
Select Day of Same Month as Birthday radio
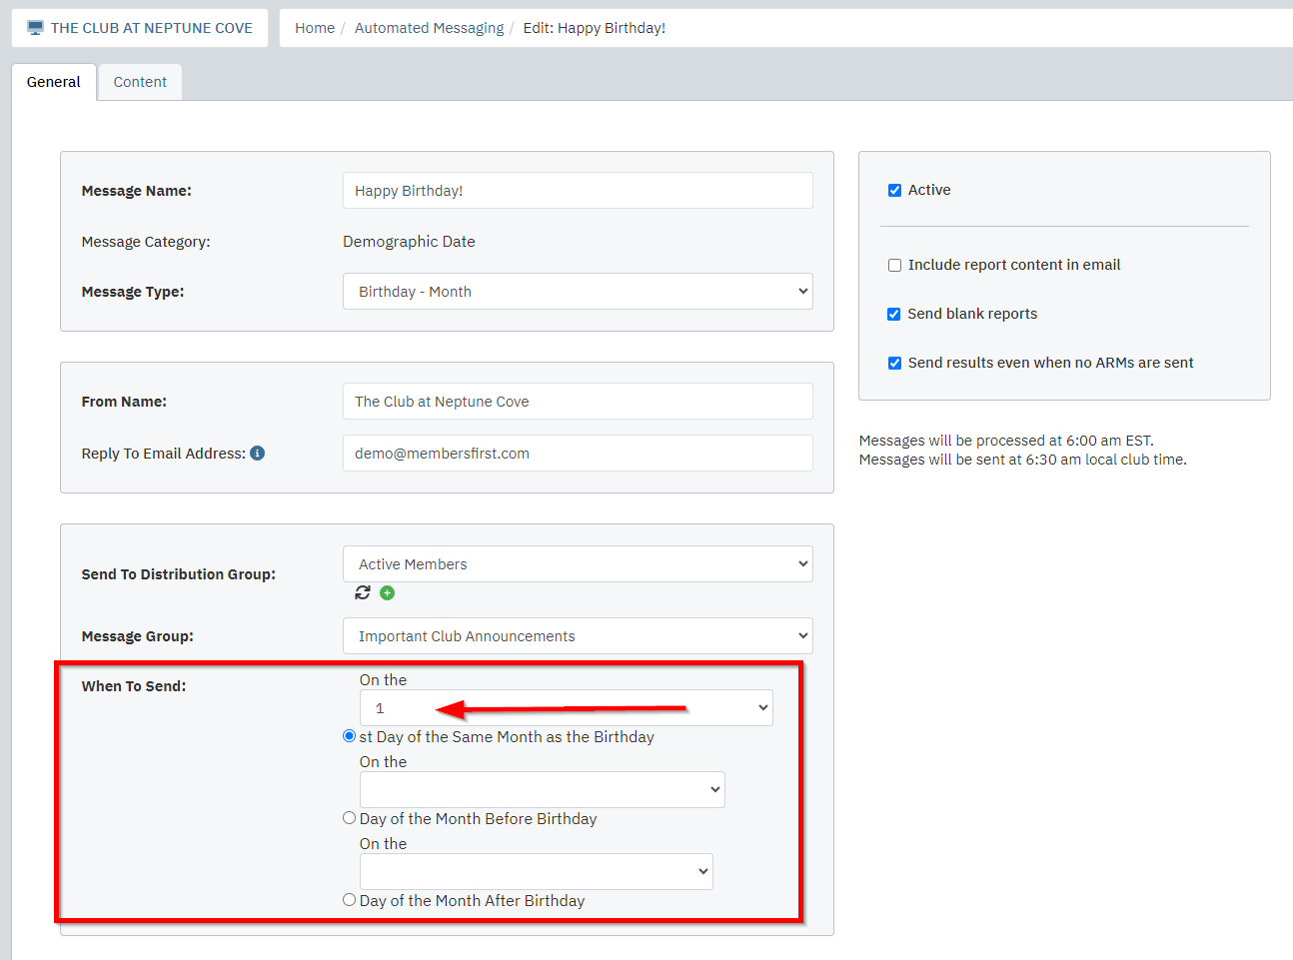[x=349, y=736]
